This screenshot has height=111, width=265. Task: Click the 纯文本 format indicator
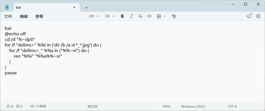click(93, 107)
